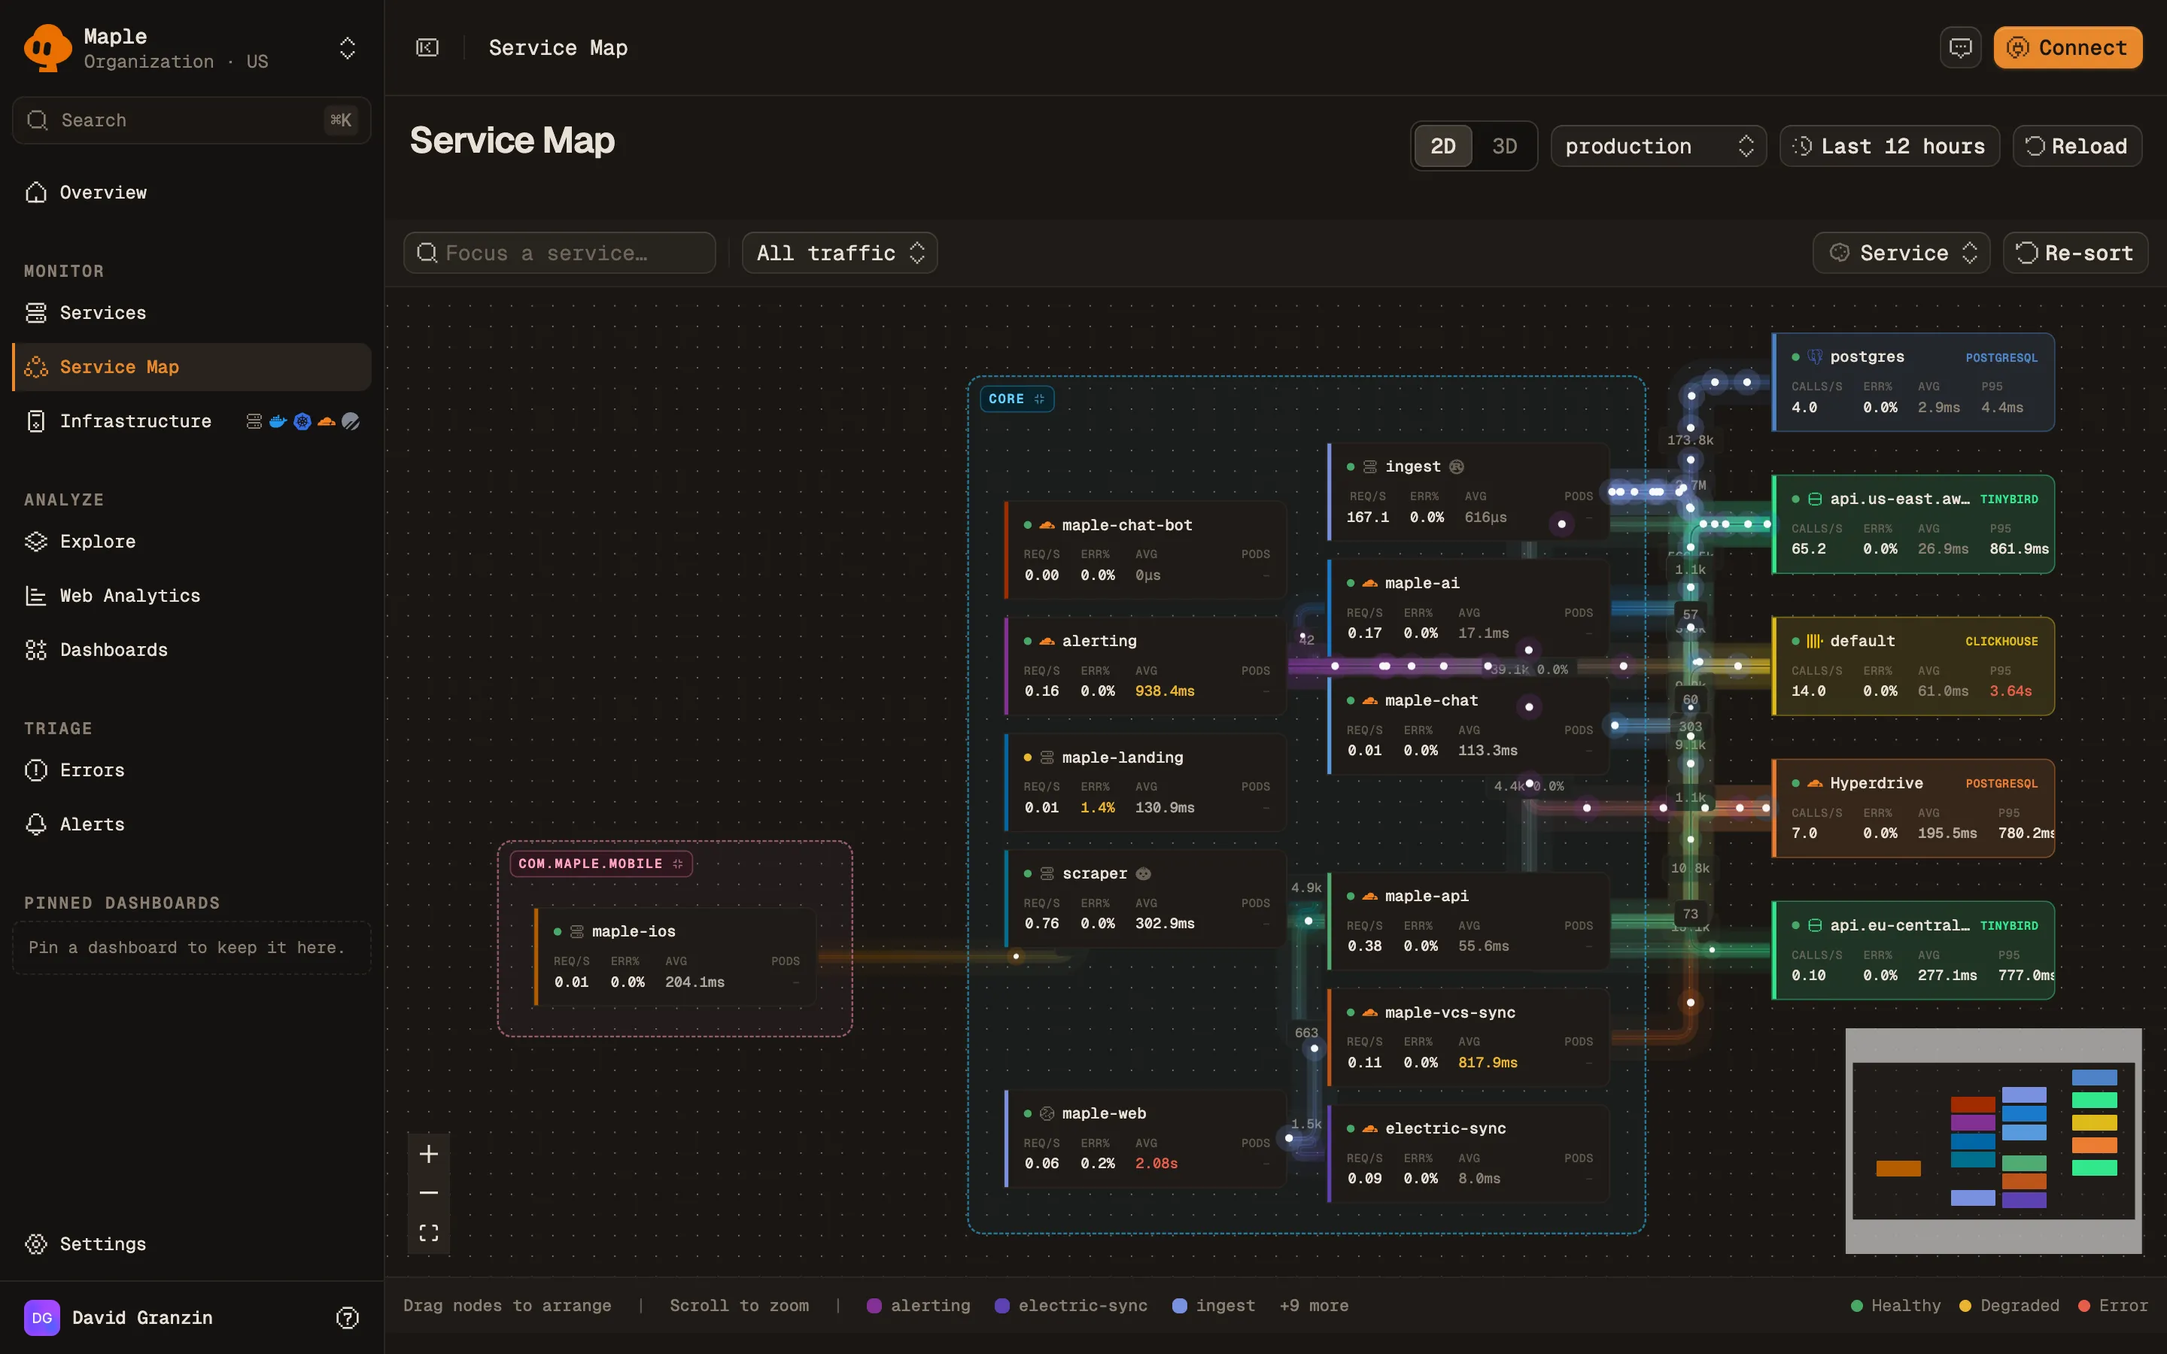
Task: Click the ClickHouse bars icon on default
Action: tap(1815, 641)
